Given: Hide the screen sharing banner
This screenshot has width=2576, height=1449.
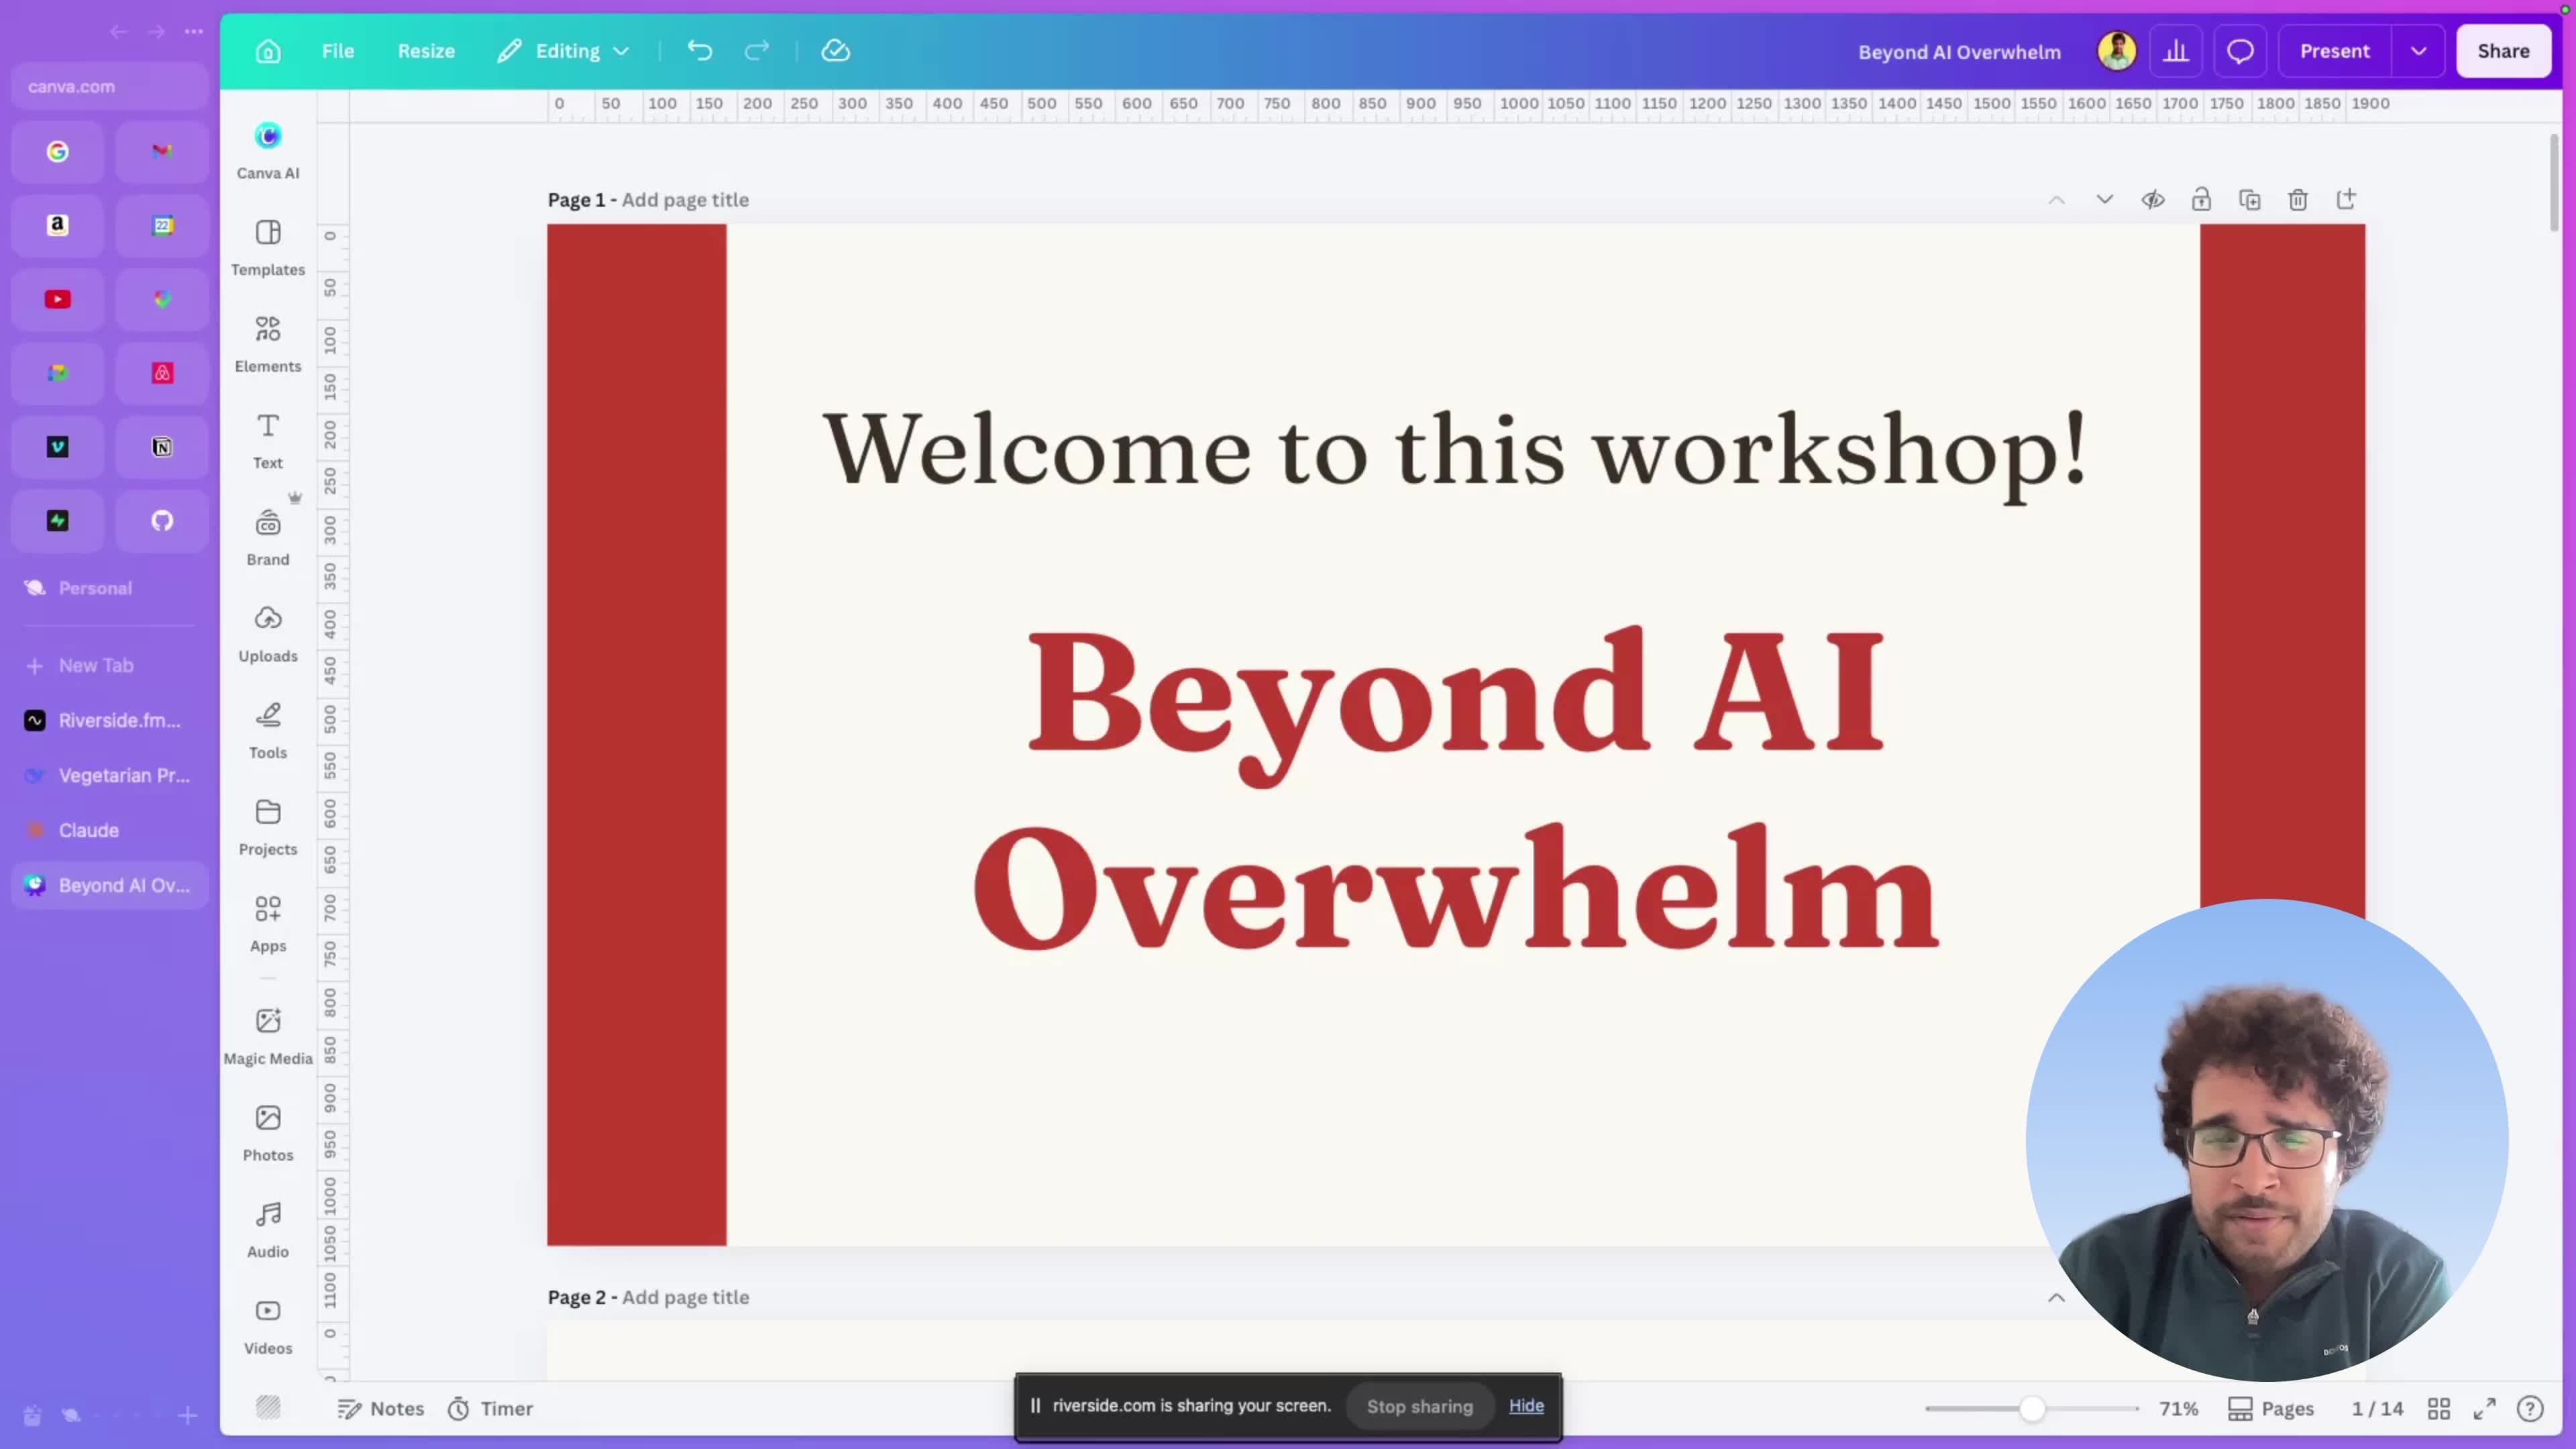Looking at the screenshot, I should (1526, 1405).
